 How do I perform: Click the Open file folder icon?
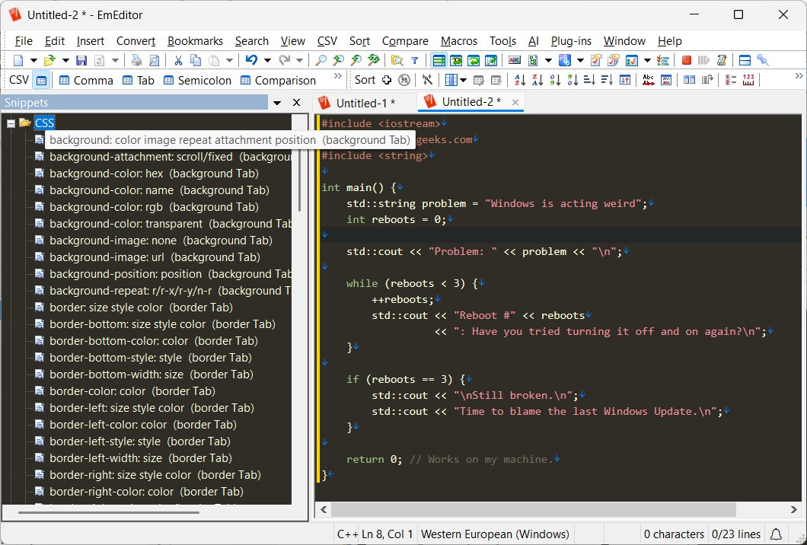(49, 60)
